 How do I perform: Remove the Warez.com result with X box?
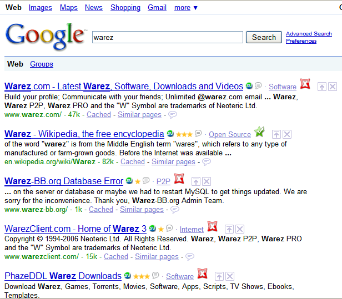[333, 87]
